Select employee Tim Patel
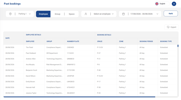 coord(29,47)
